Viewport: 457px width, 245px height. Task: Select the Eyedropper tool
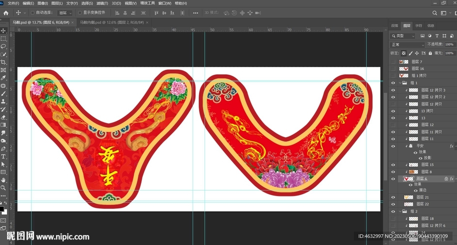(x=4, y=78)
